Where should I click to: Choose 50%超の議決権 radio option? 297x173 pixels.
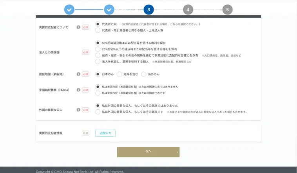click(x=98, y=43)
